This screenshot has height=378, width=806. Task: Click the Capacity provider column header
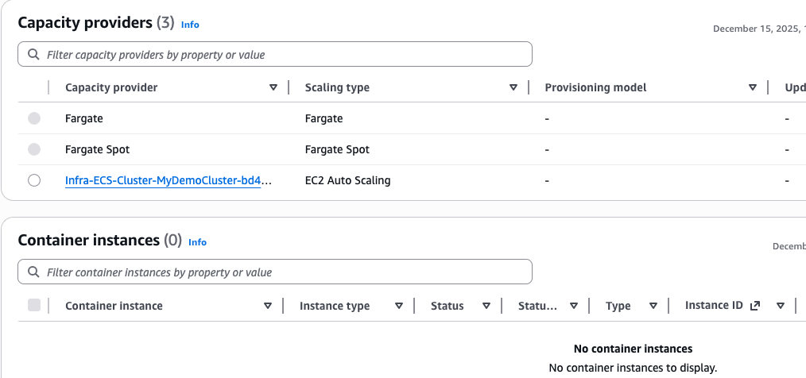tap(111, 87)
